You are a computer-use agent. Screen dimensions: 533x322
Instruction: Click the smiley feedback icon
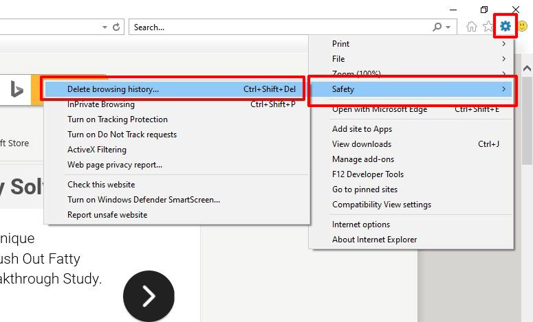click(522, 26)
